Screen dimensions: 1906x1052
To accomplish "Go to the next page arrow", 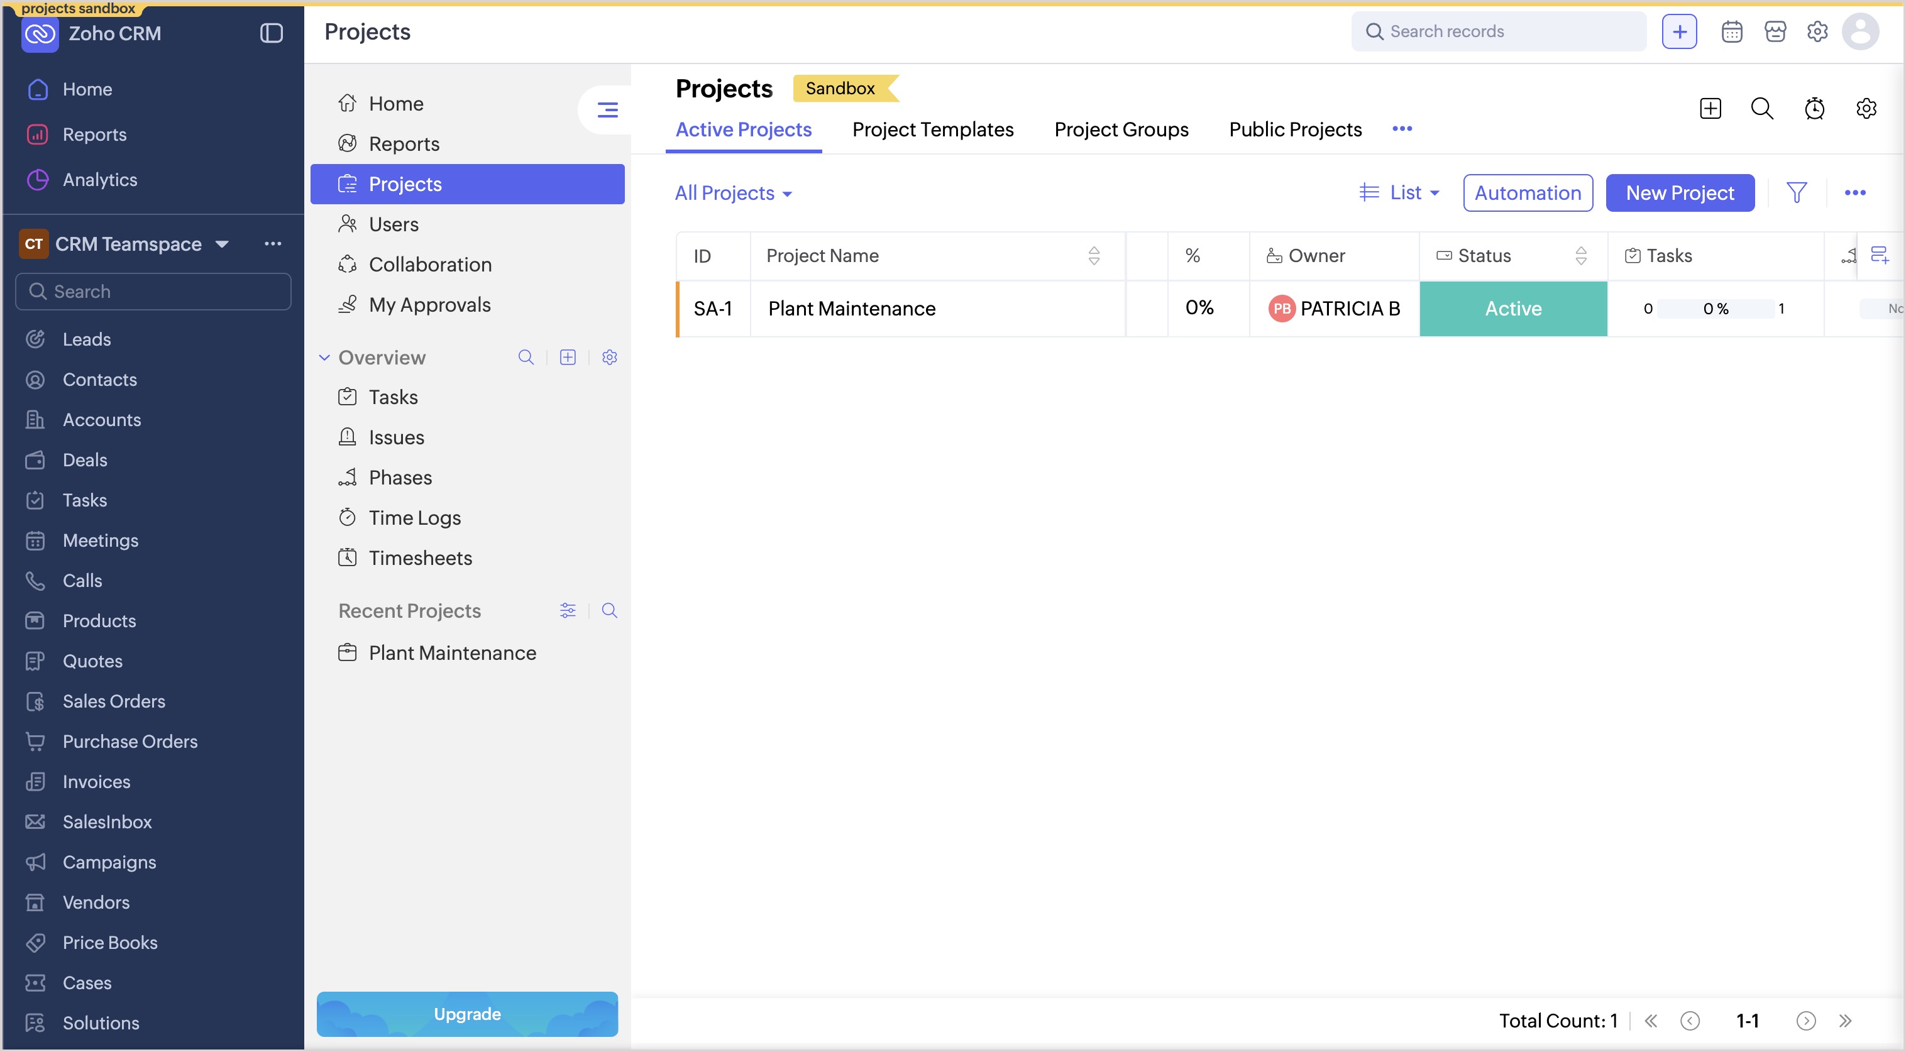I will (1806, 1021).
